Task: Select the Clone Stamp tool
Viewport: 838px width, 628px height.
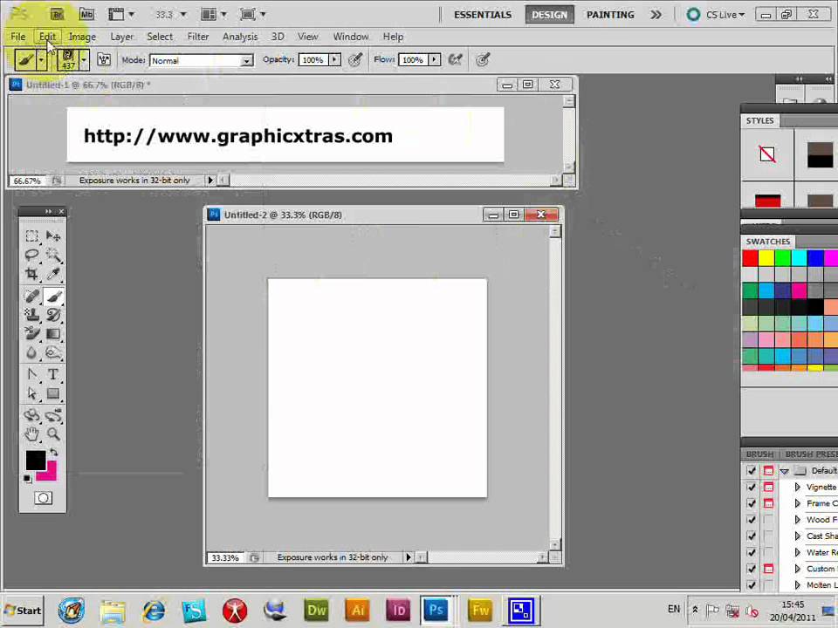Action: click(x=31, y=315)
